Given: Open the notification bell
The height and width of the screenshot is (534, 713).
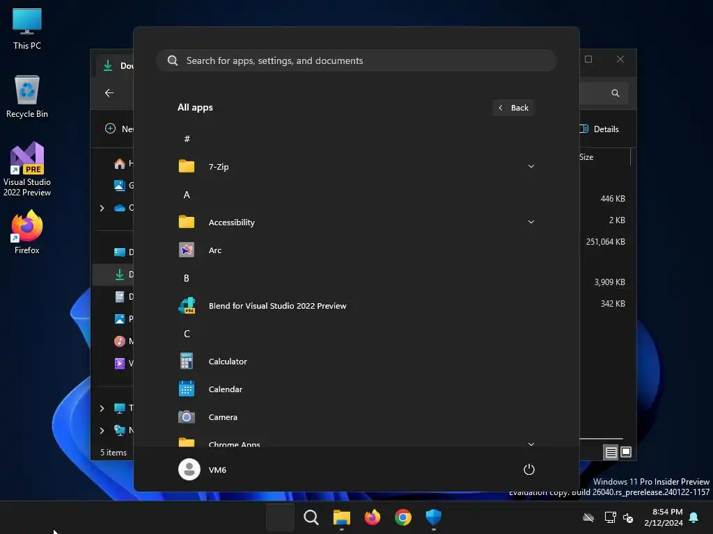Looking at the screenshot, I should pyautogui.click(x=694, y=517).
